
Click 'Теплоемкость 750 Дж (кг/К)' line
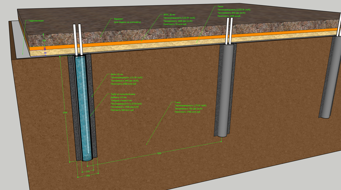(x=189, y=109)
